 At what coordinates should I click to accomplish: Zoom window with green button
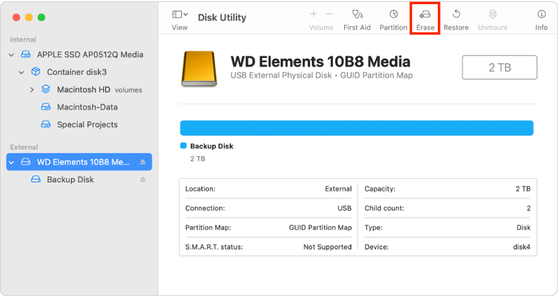point(41,17)
